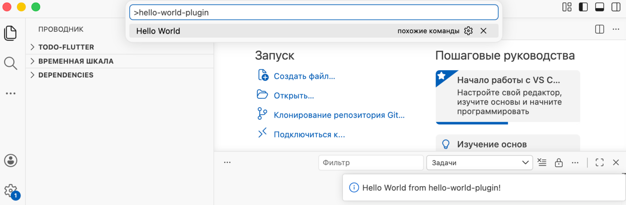Click the ПРОВОДНИК panel title
The image size is (626, 205).
point(61,29)
